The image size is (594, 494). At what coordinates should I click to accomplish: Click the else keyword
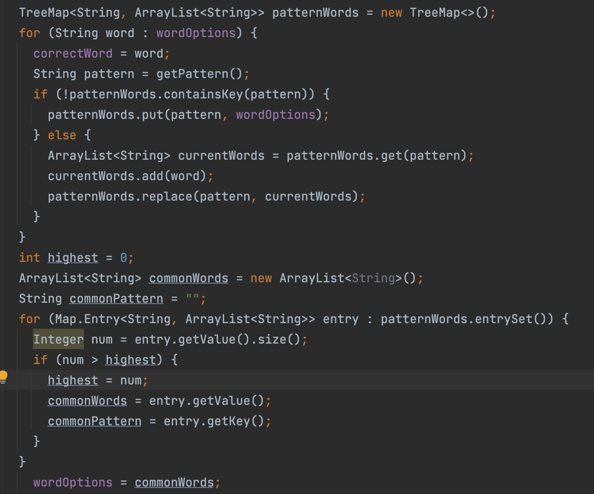coord(62,135)
